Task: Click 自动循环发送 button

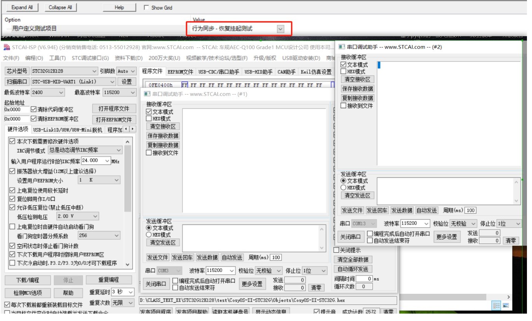Action: pyautogui.click(x=353, y=269)
